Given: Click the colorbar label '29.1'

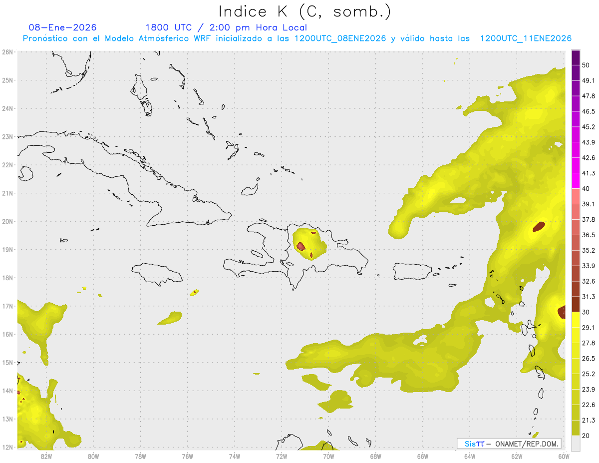Looking at the screenshot, I should click(x=588, y=328).
